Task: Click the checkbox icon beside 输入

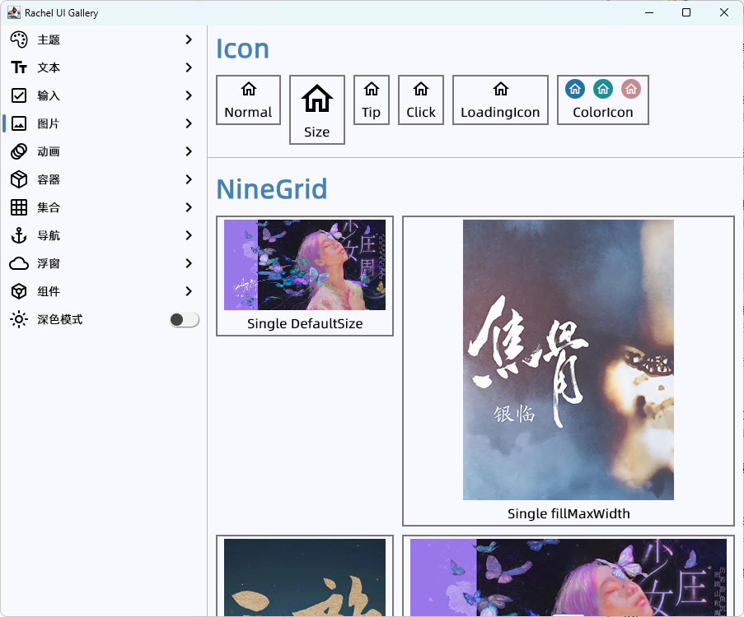Action: click(x=19, y=95)
